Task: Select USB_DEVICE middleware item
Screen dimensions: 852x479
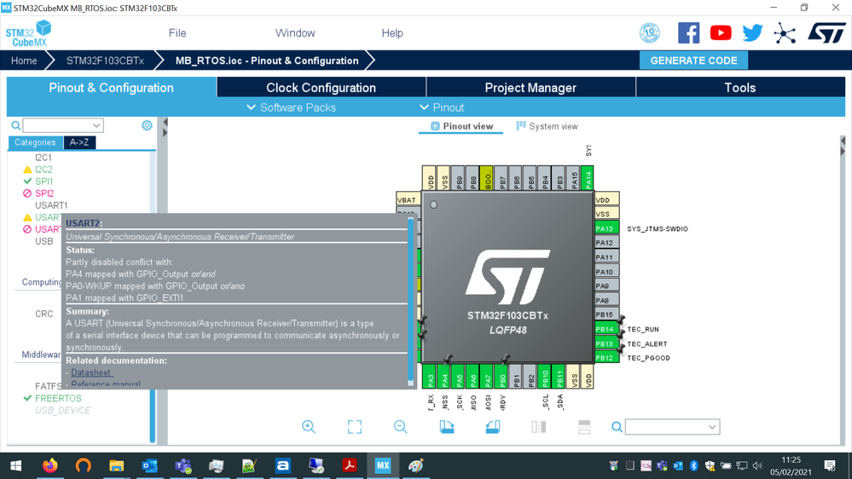Action: pos(62,410)
